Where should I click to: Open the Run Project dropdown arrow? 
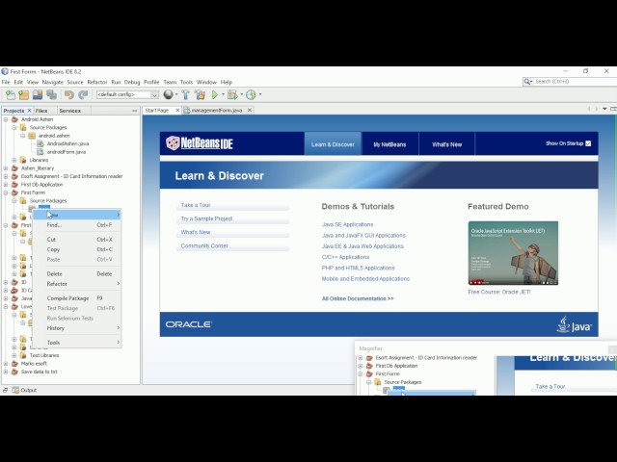(x=223, y=94)
